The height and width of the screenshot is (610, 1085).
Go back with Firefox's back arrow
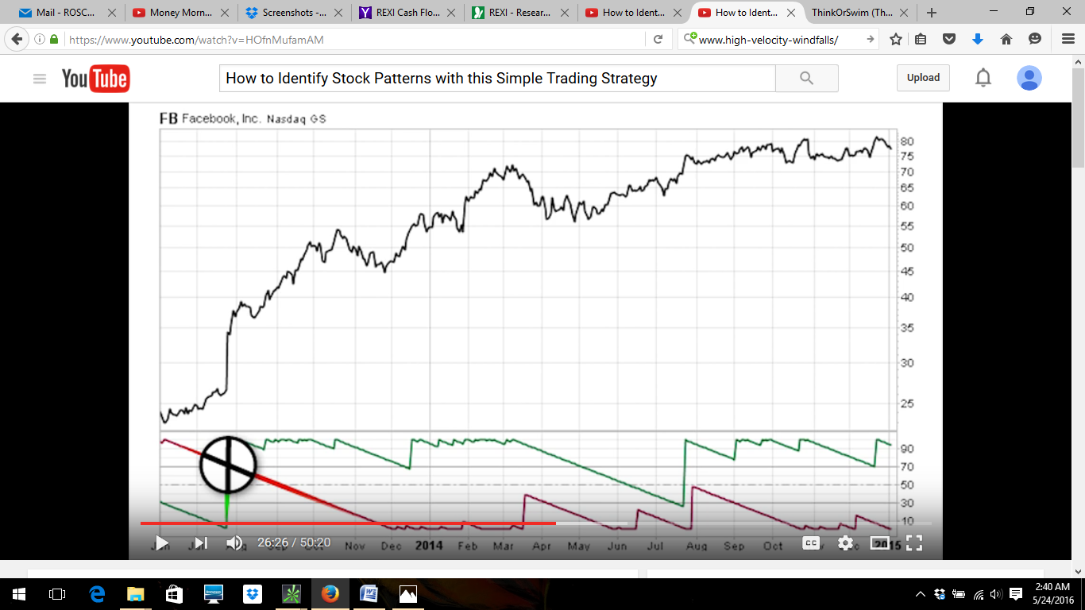click(x=17, y=39)
